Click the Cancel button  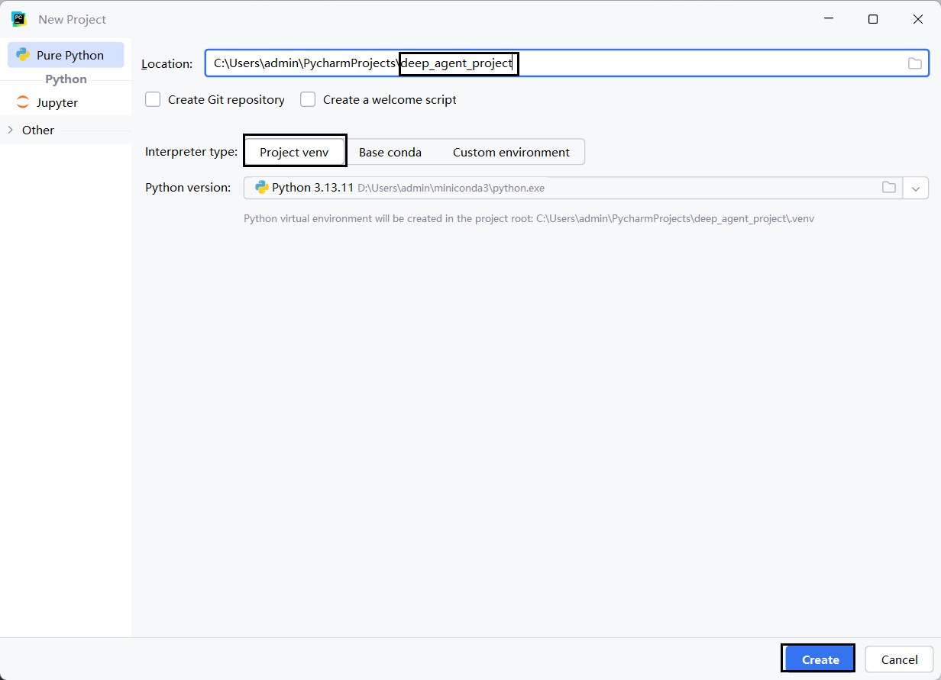(899, 659)
